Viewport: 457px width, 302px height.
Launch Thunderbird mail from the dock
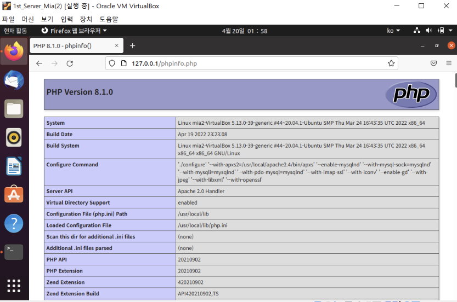(14, 80)
